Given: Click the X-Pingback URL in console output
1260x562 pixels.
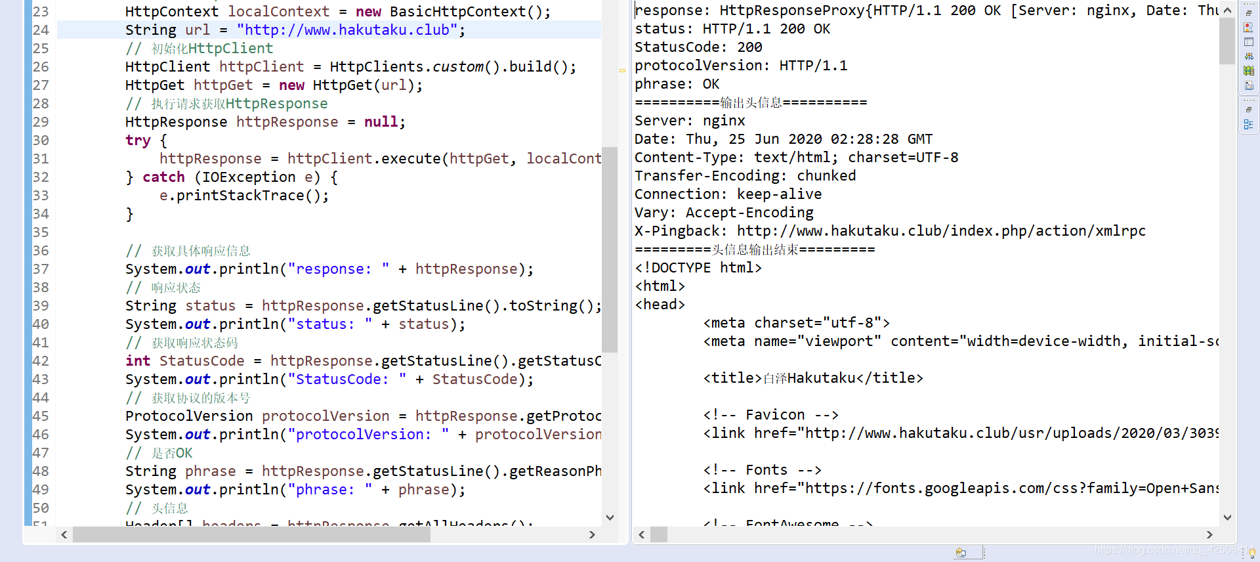Looking at the screenshot, I should (x=941, y=231).
